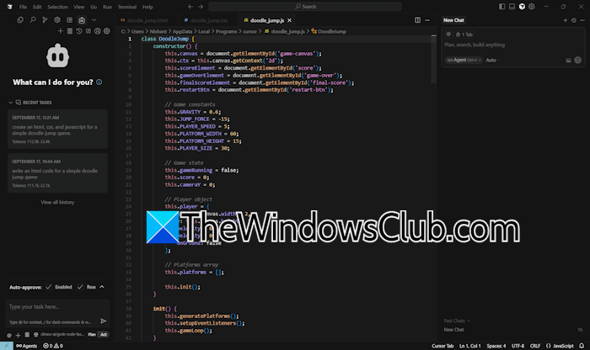Switch to the doodle_jump.css tab

coord(206,20)
